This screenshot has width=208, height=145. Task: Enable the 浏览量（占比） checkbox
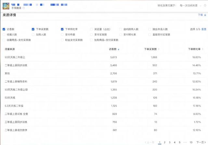click(91, 29)
